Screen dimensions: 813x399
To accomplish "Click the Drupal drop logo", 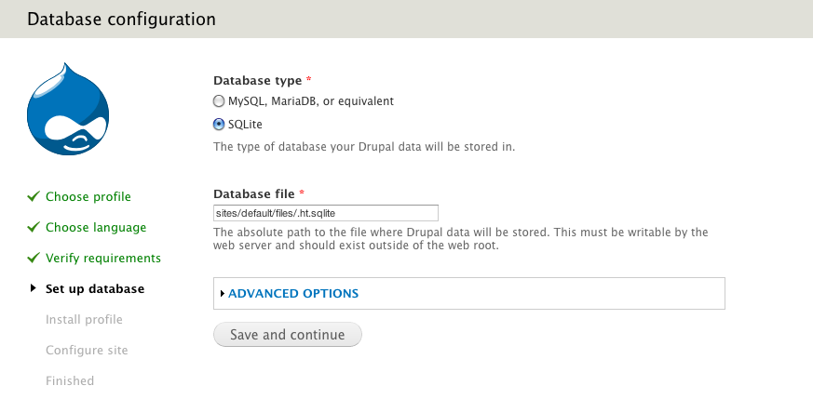I will point(69,110).
